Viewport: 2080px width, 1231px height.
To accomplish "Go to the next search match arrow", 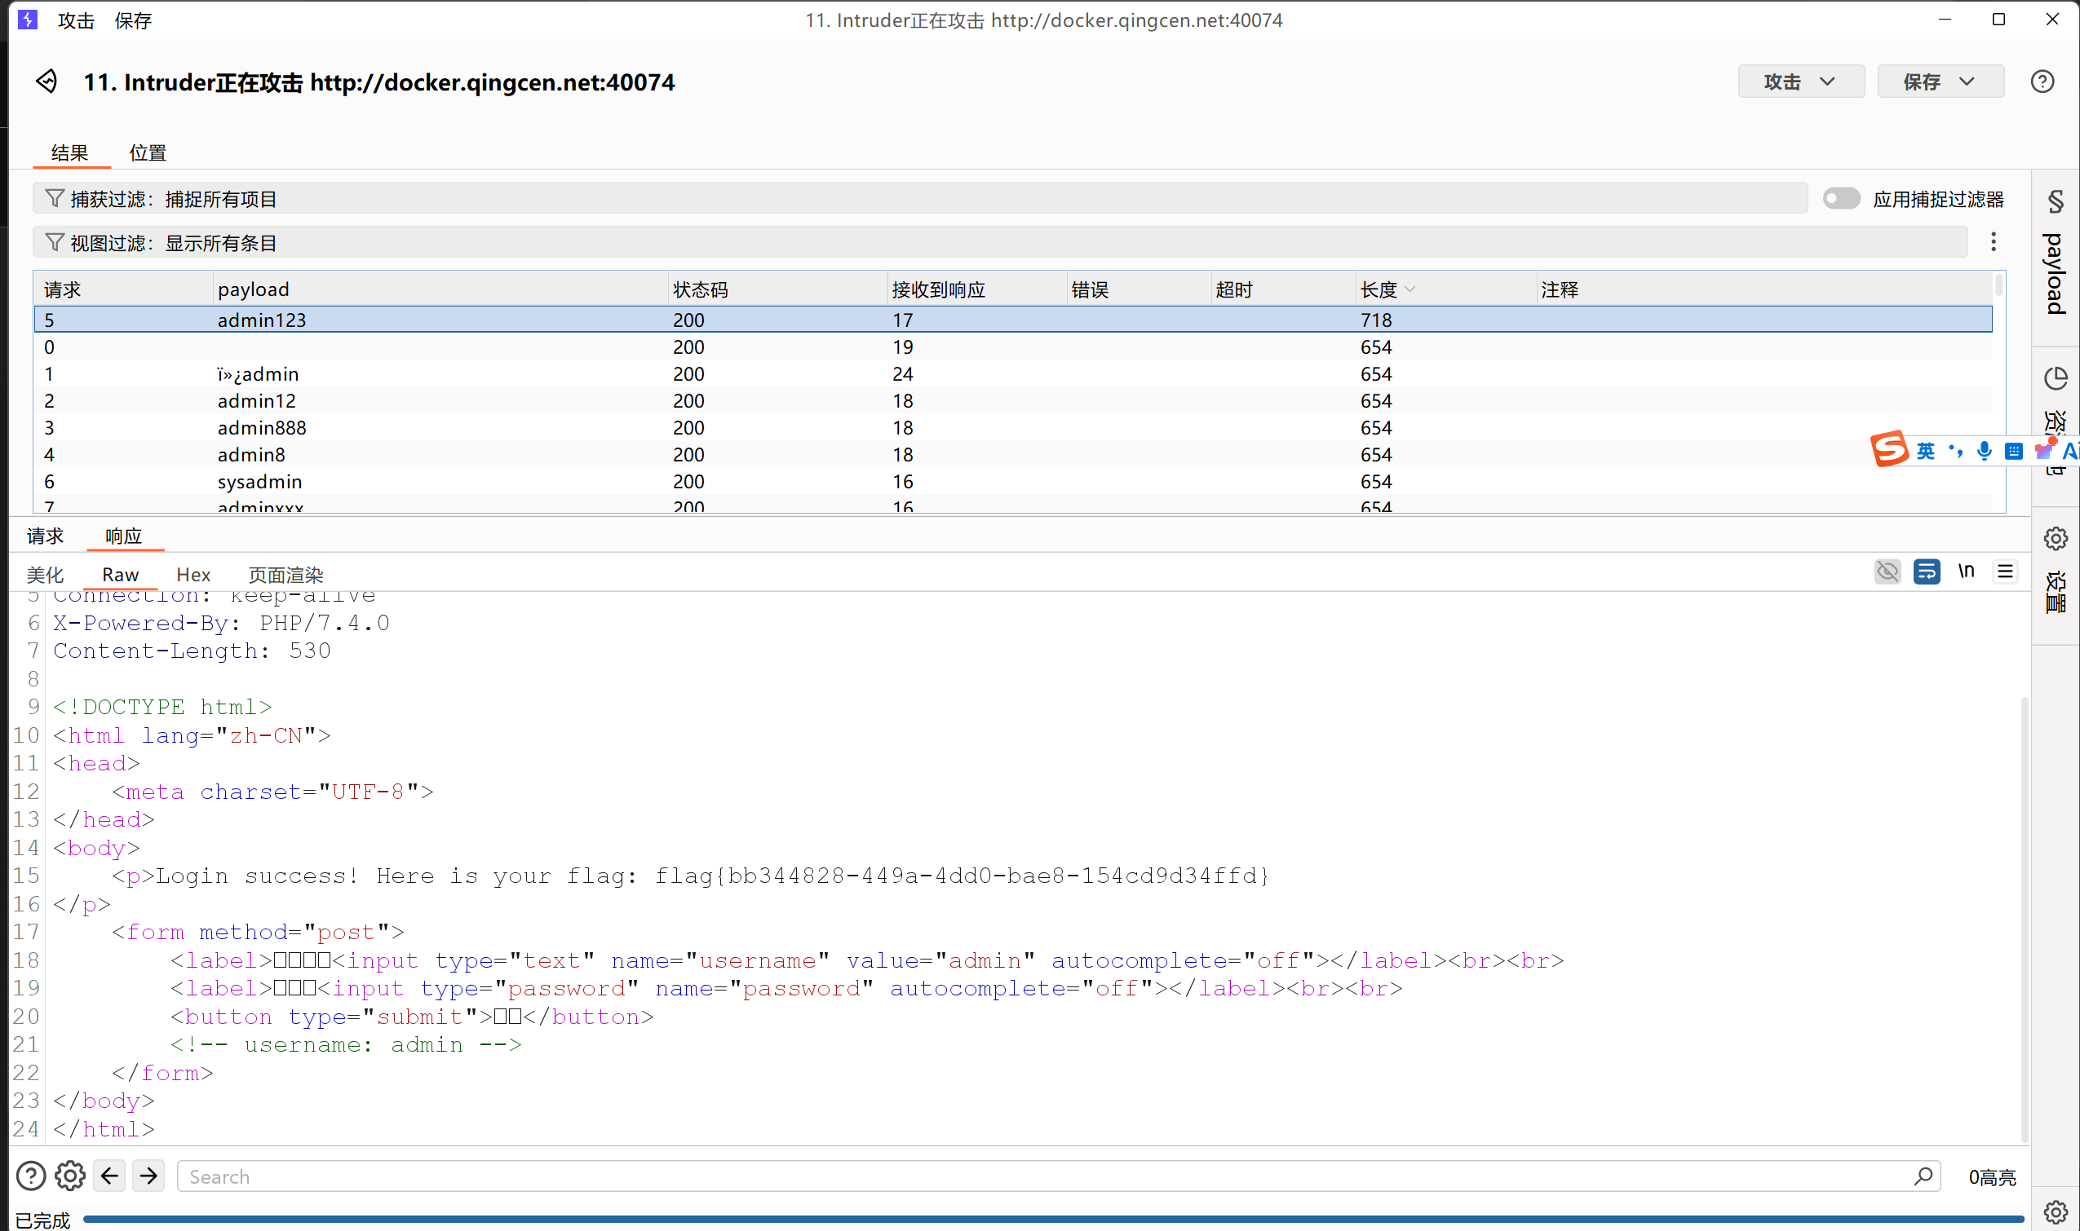I will point(148,1176).
